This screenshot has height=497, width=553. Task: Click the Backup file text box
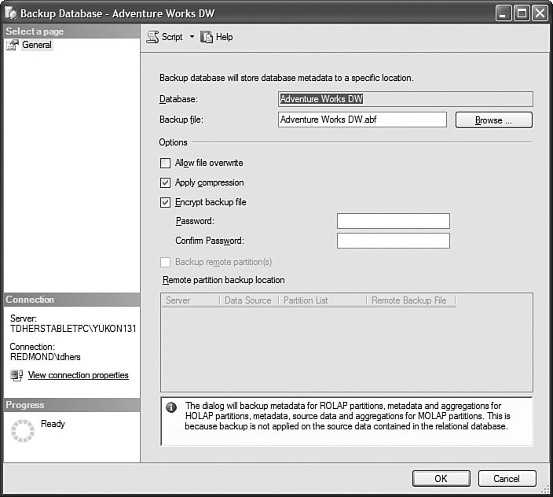click(362, 120)
